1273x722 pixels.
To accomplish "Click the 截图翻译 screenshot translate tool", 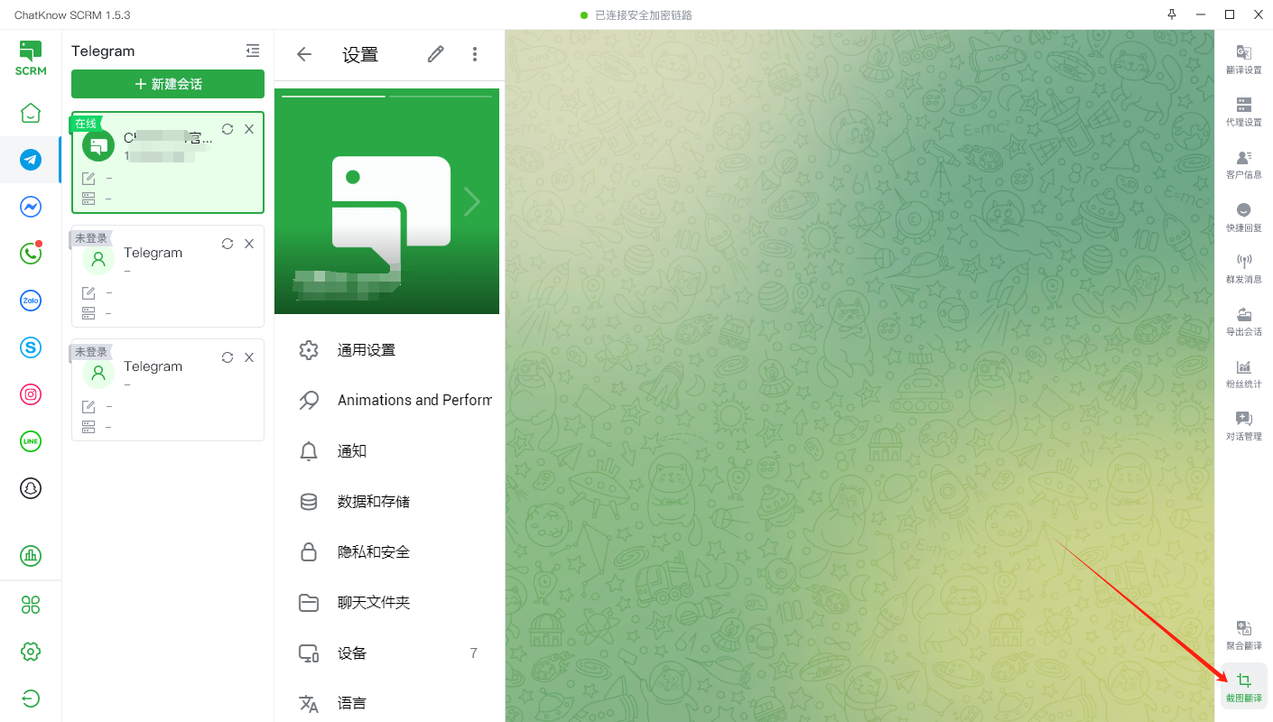I will (1243, 687).
